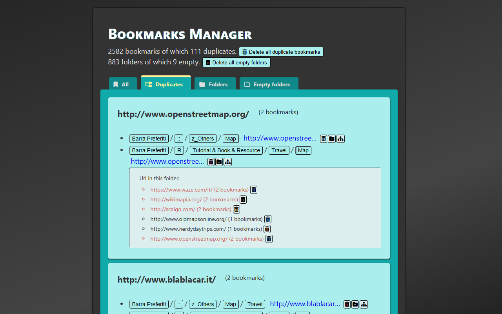Click the http://www.openstreetmap.org/ section heading
502x314 pixels.
click(183, 114)
